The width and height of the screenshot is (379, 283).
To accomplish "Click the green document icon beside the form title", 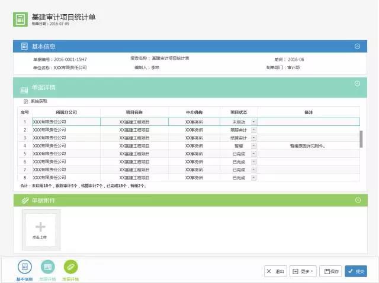I will [x=20, y=19].
